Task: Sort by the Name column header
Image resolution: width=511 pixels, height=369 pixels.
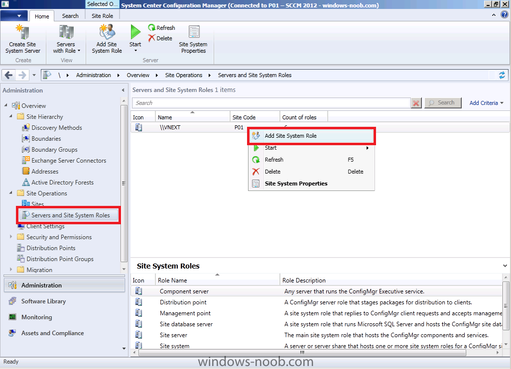Action: (x=193, y=117)
